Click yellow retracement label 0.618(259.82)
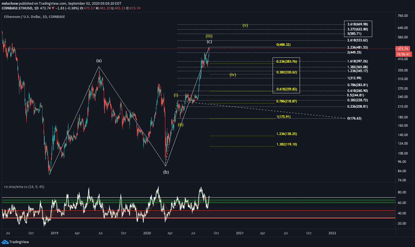This screenshot has height=247, width=415. [287, 89]
